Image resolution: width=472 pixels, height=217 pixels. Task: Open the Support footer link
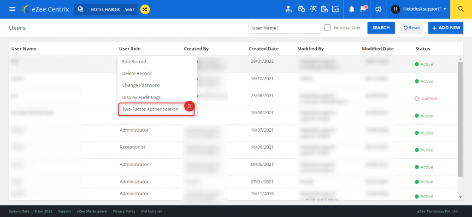[x=65, y=211]
